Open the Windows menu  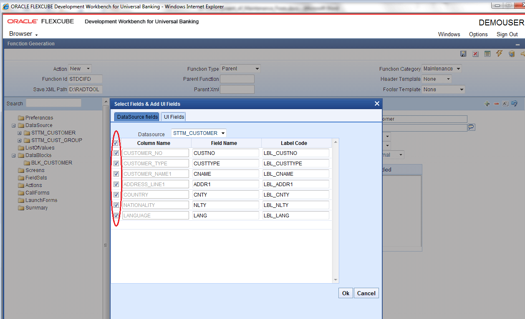[x=449, y=35]
